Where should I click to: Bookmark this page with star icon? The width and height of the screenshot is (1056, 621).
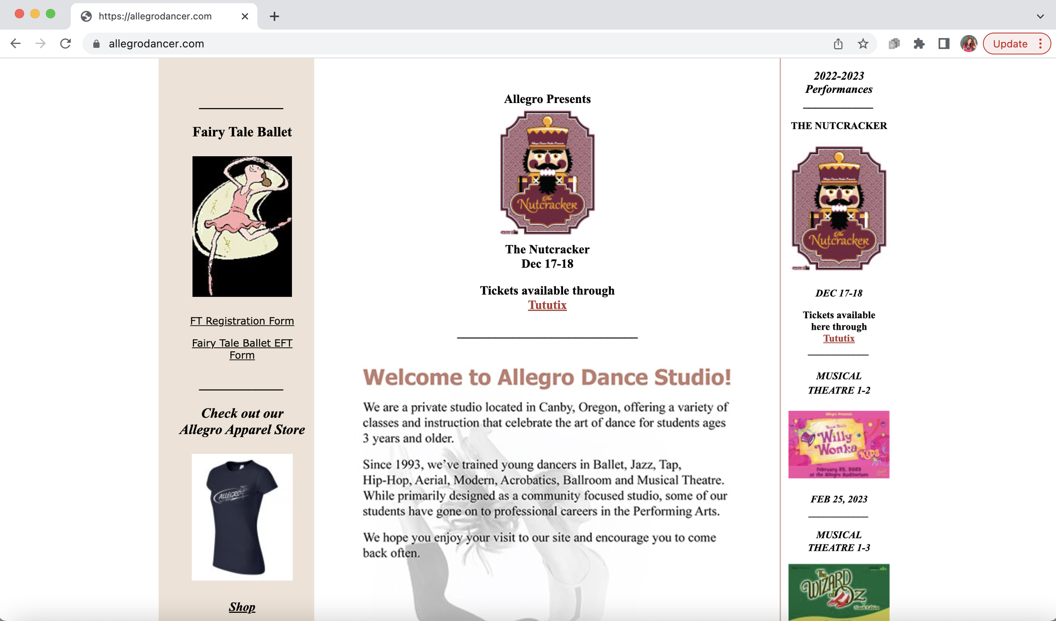pyautogui.click(x=863, y=43)
